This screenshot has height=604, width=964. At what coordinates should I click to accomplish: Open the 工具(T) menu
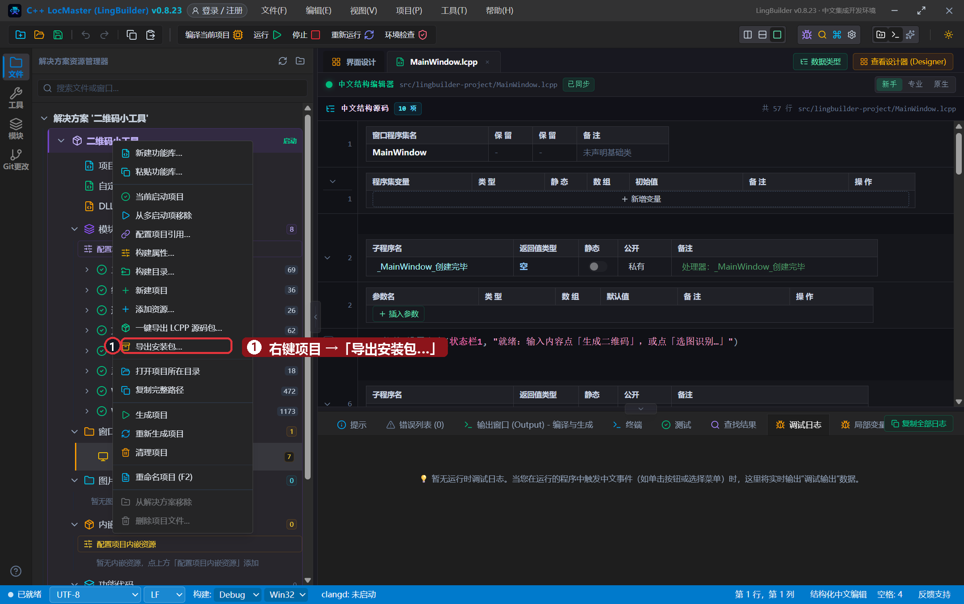click(454, 11)
